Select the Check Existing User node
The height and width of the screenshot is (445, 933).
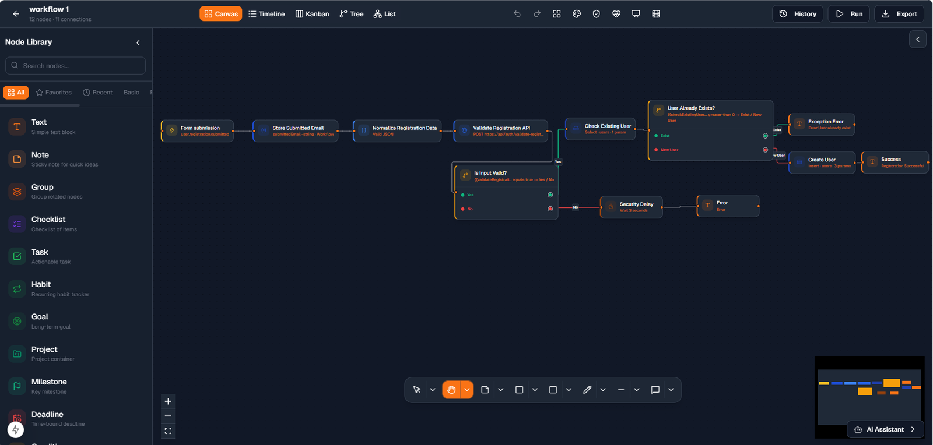(x=601, y=129)
